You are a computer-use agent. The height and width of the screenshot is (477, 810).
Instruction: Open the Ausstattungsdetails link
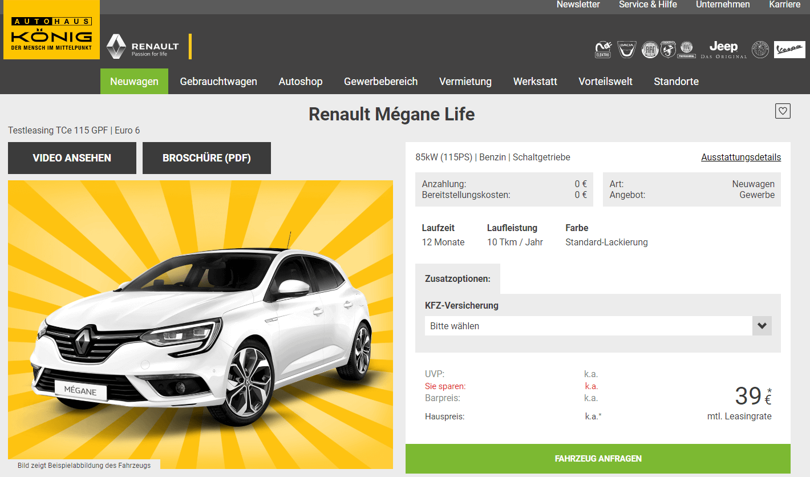[741, 157]
